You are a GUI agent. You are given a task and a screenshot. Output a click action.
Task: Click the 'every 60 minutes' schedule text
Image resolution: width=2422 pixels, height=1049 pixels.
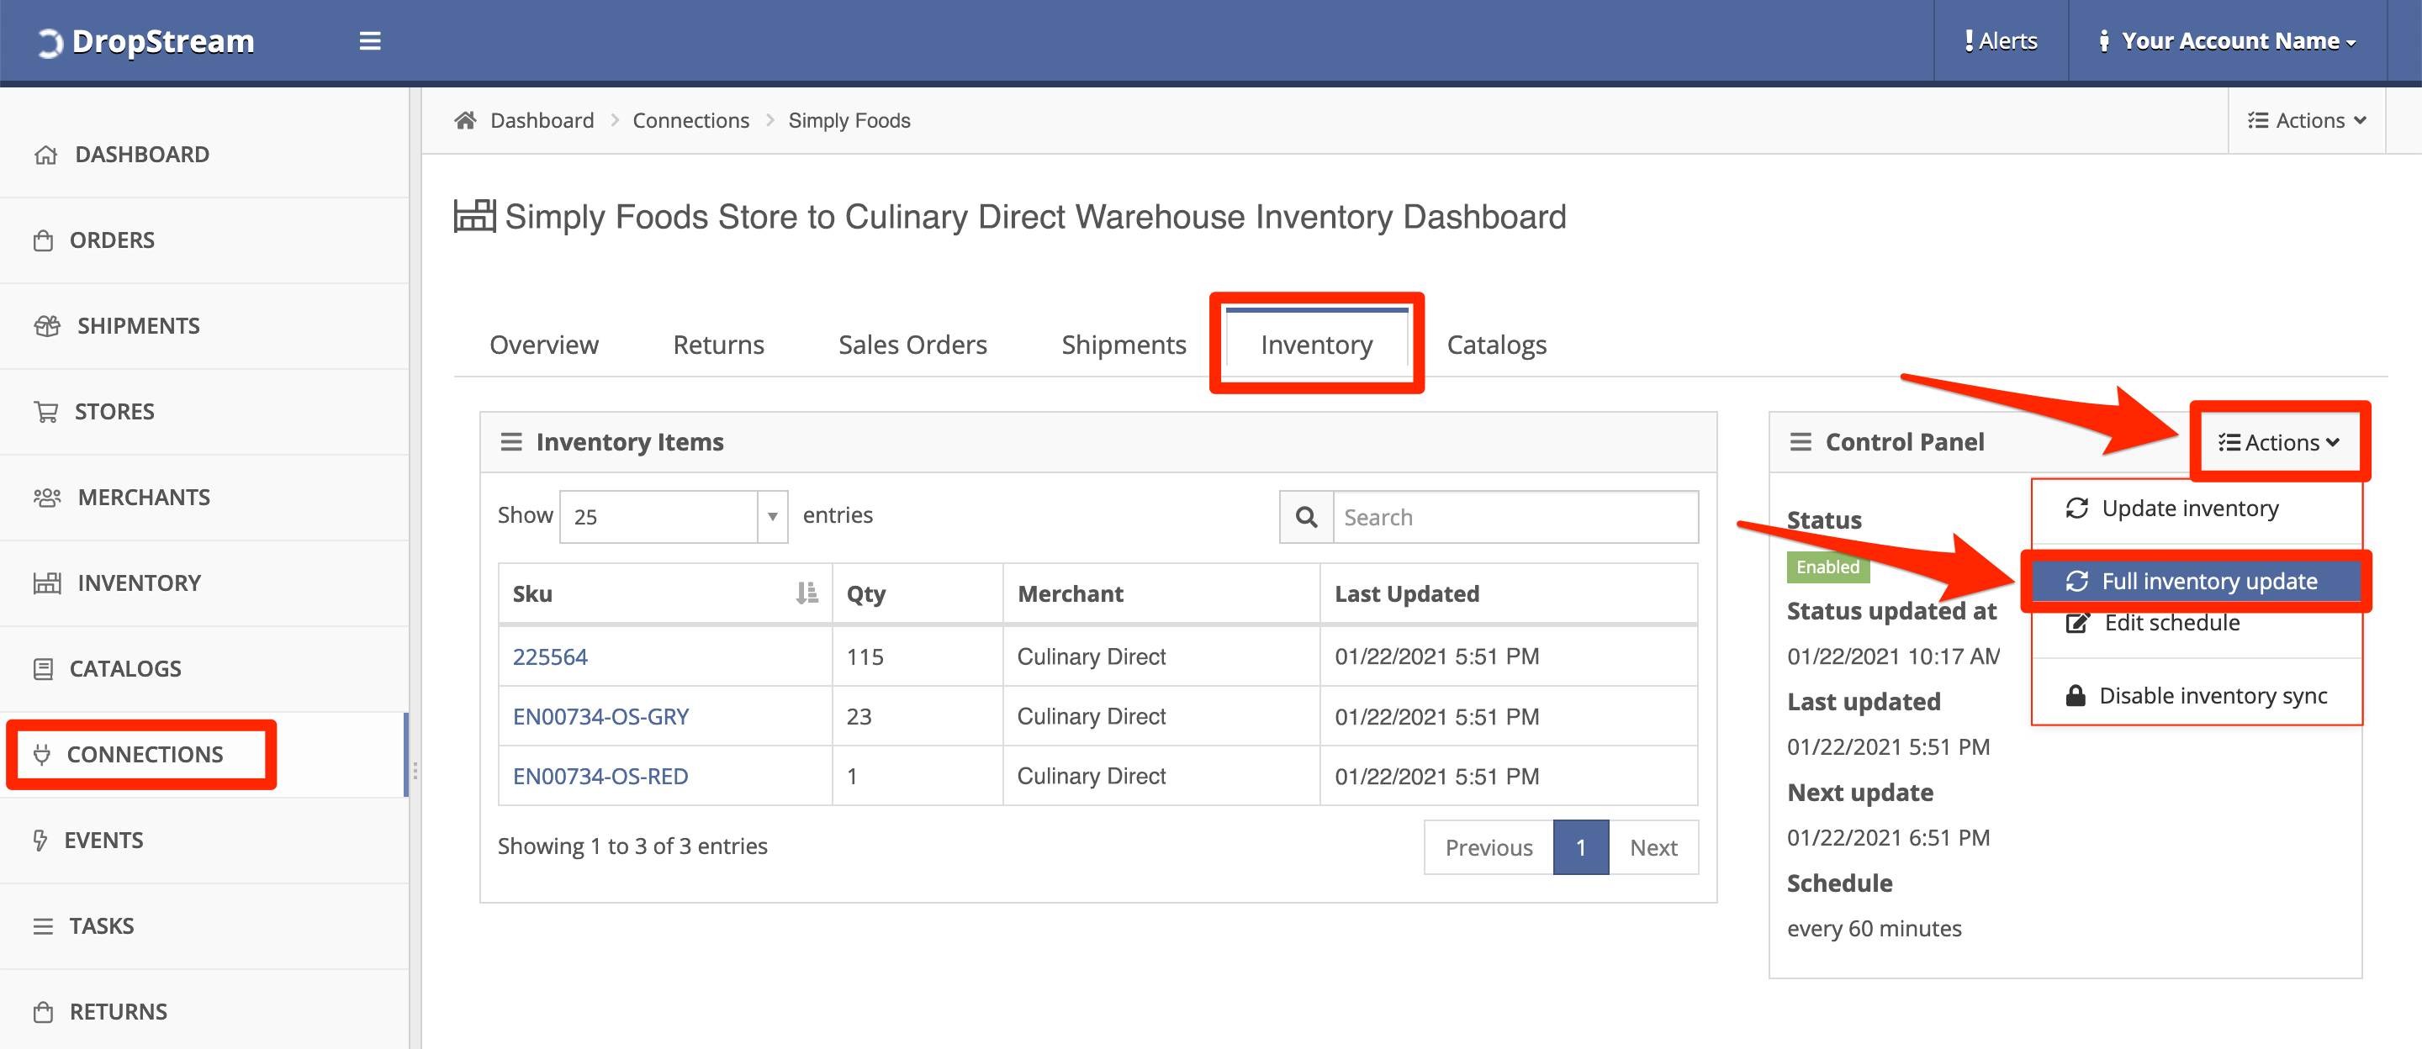[1874, 929]
